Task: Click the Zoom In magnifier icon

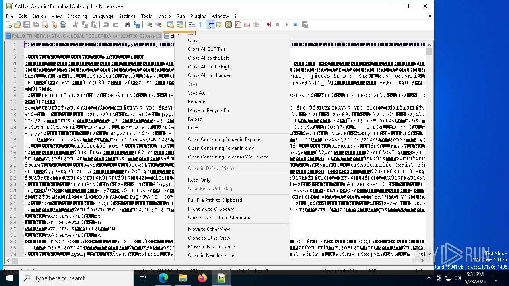Action: (x=149, y=25)
